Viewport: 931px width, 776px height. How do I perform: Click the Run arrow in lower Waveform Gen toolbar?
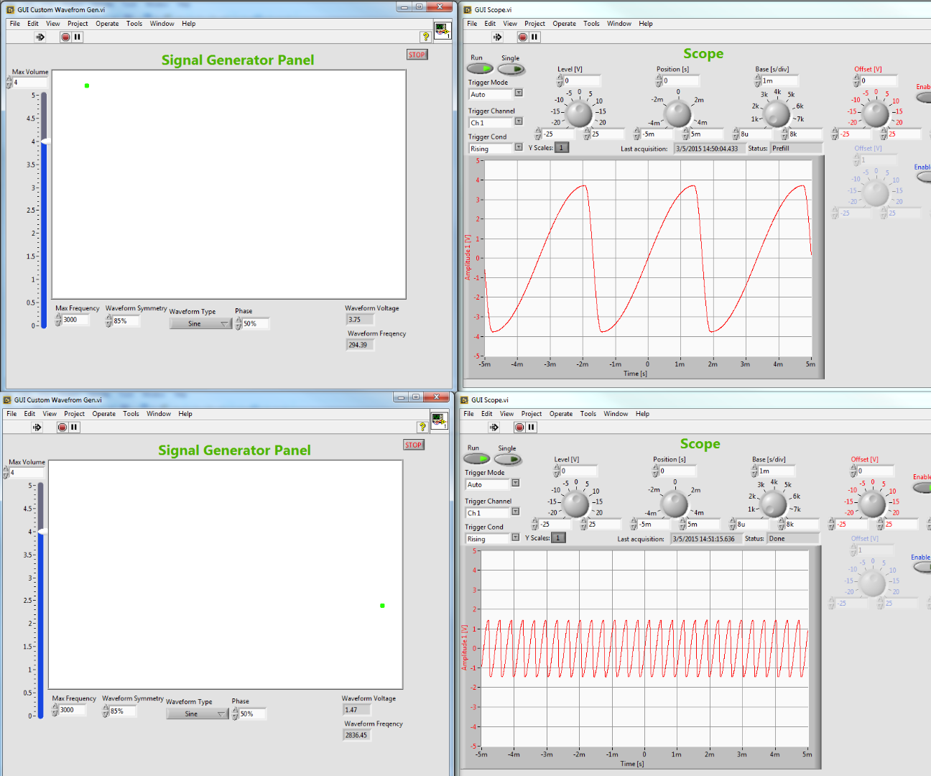point(36,427)
